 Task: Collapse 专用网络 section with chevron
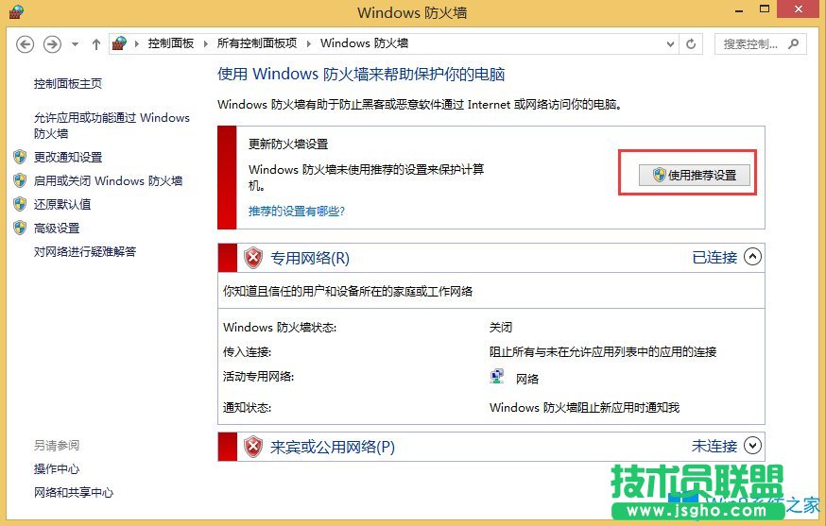coord(752,257)
